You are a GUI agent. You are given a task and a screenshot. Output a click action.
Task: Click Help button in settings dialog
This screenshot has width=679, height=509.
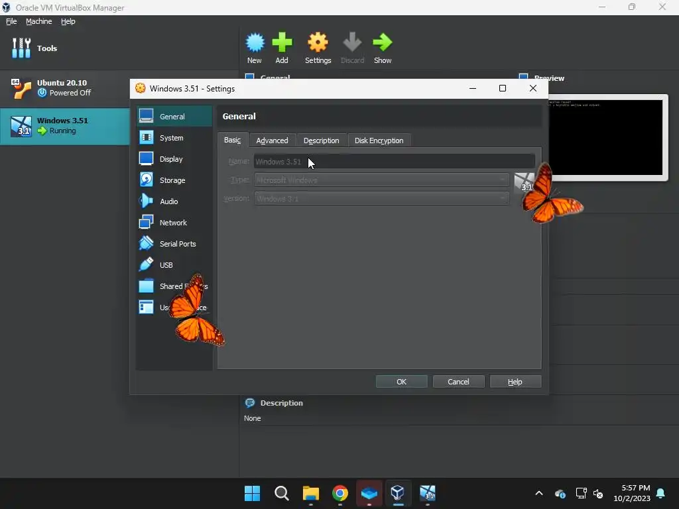click(515, 382)
